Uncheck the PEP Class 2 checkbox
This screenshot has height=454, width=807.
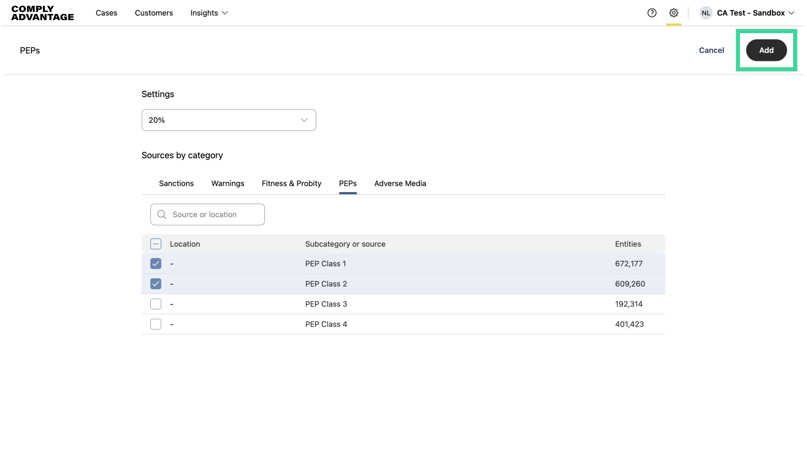156,284
